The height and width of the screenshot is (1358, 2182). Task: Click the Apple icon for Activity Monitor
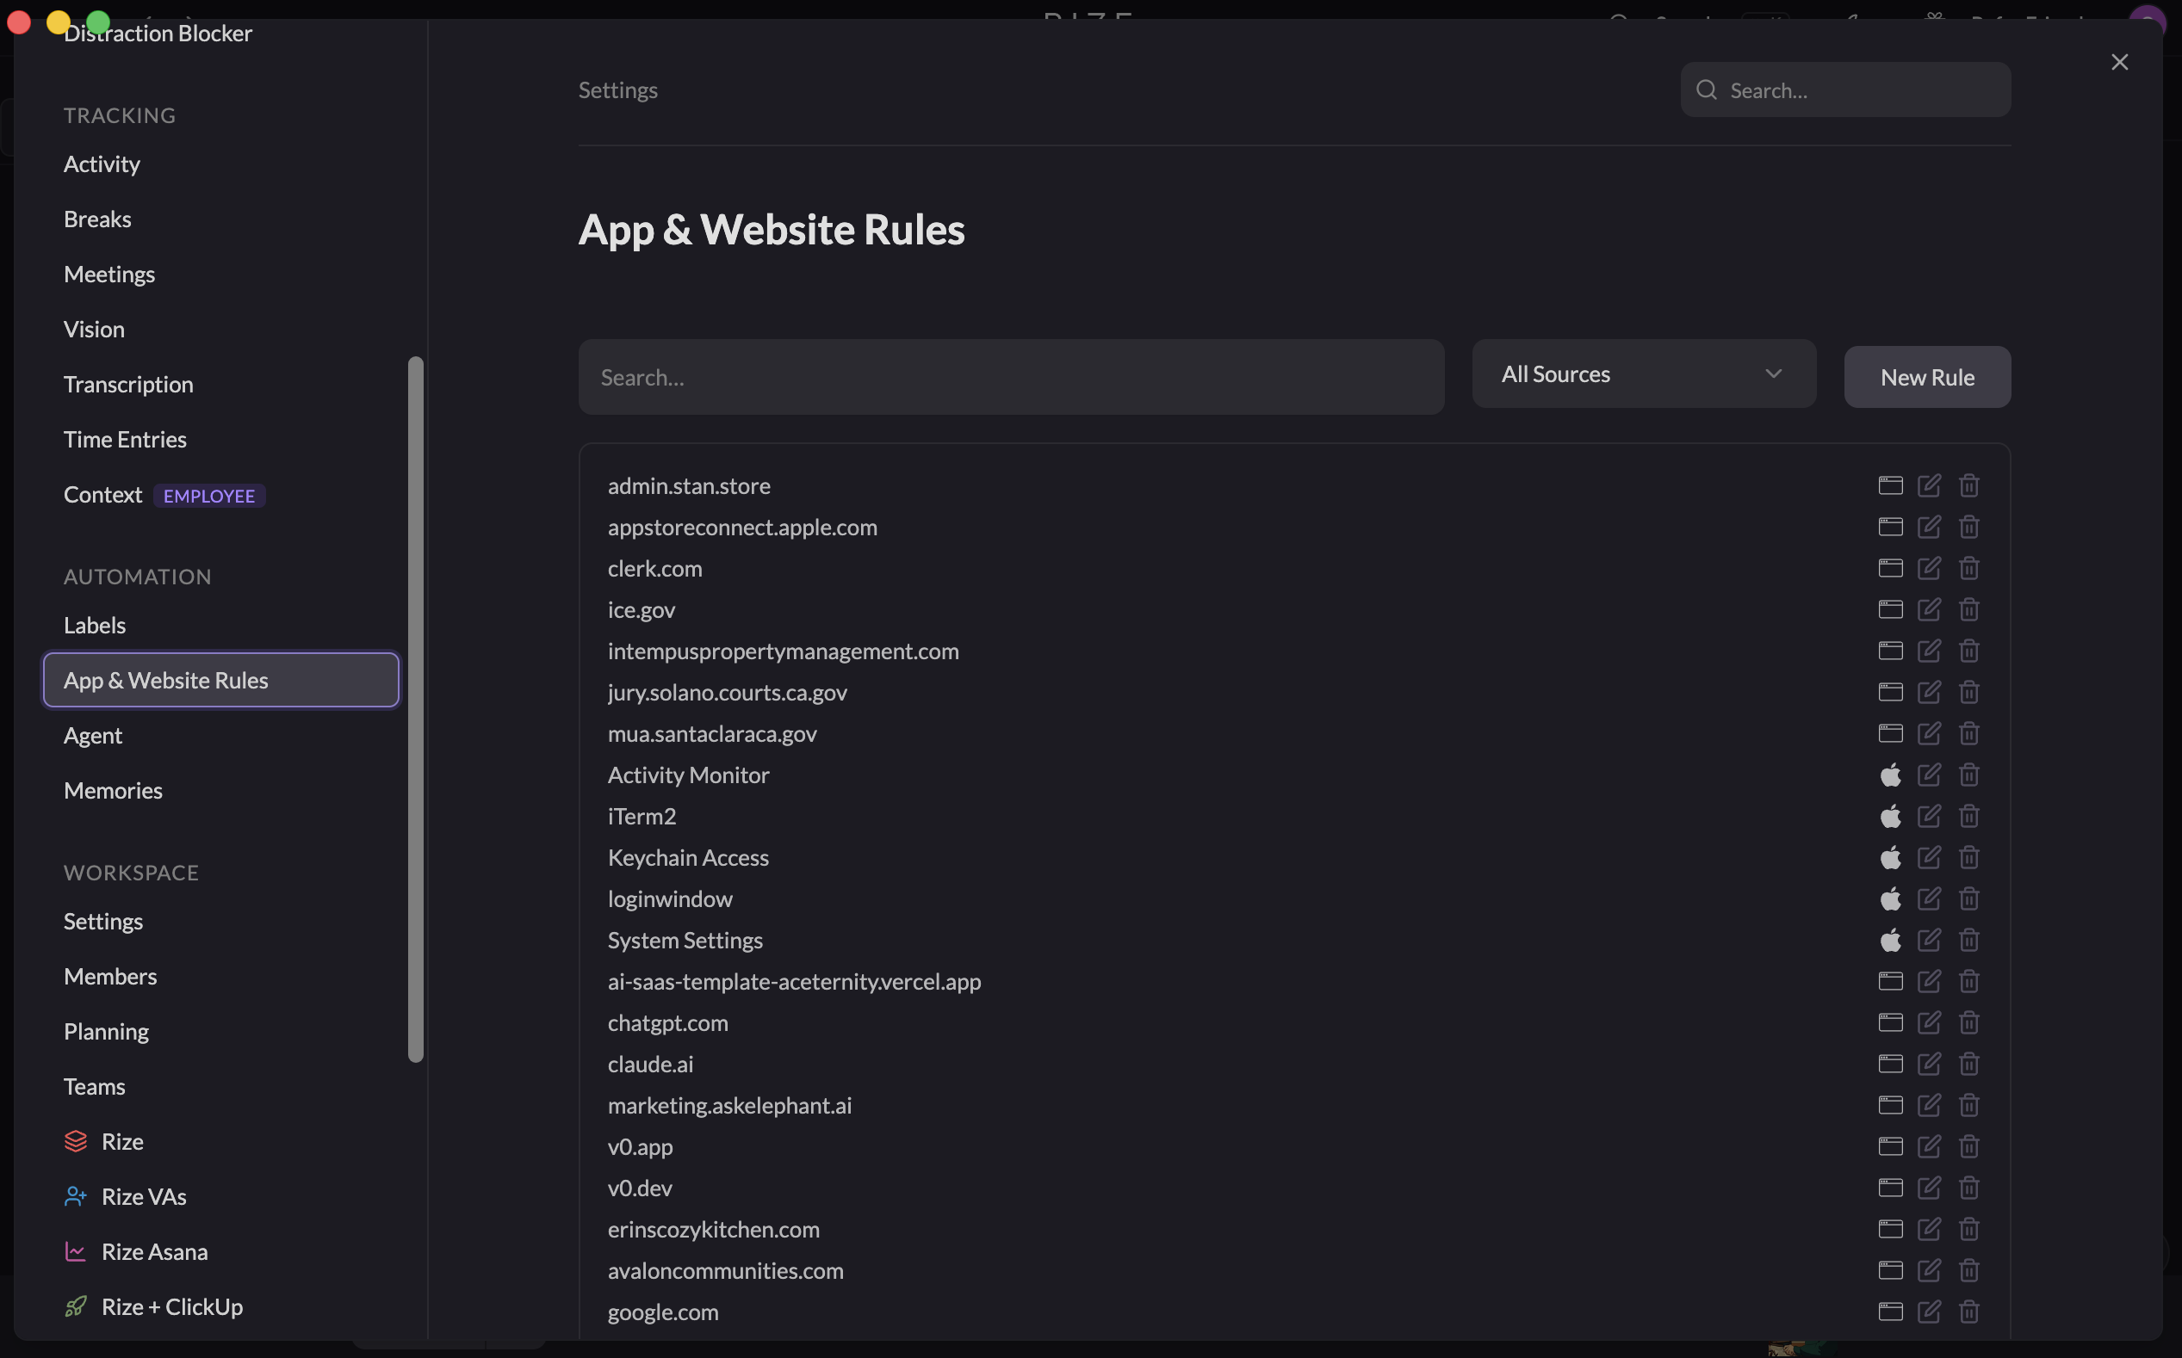coord(1890,775)
